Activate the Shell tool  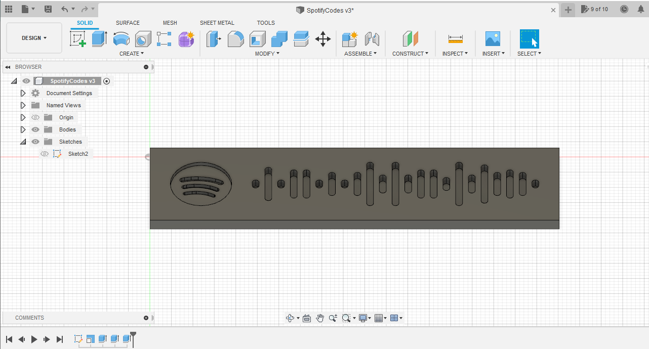pyautogui.click(x=257, y=38)
